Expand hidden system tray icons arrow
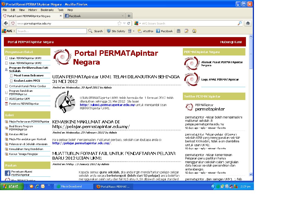The image size is (282, 211). (213, 187)
